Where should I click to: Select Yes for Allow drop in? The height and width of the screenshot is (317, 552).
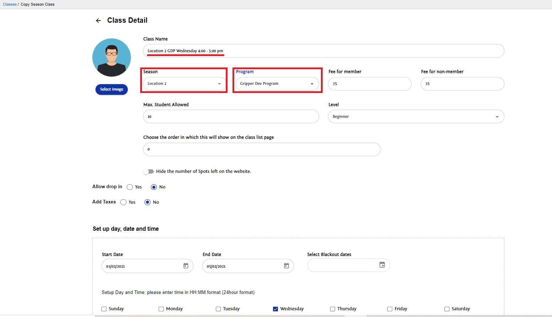tap(130, 187)
